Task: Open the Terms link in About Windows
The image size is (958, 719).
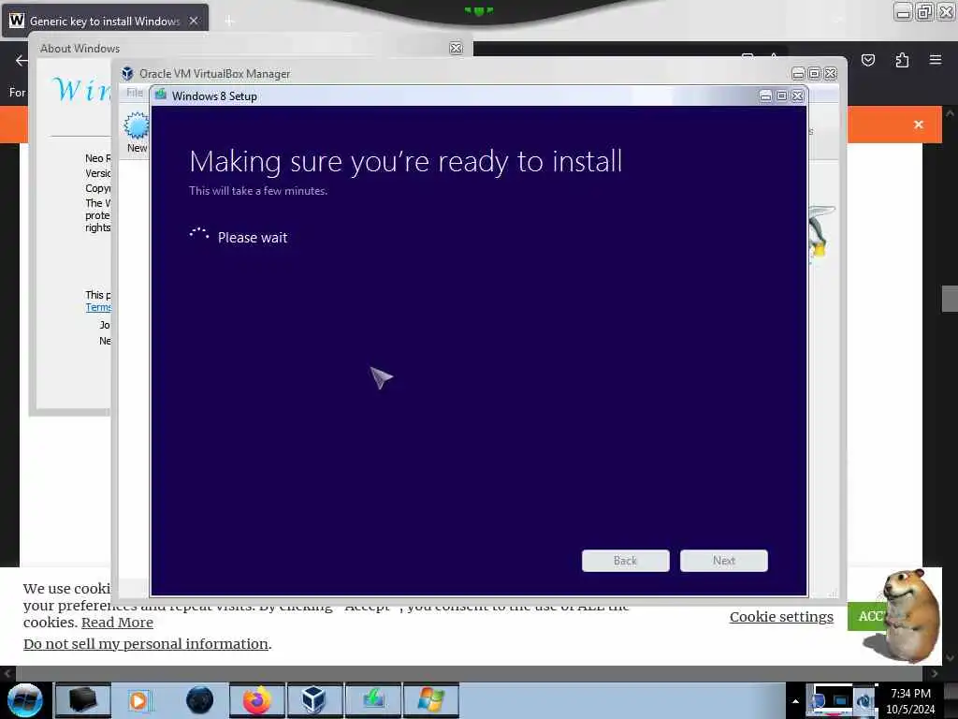Action: coord(98,307)
